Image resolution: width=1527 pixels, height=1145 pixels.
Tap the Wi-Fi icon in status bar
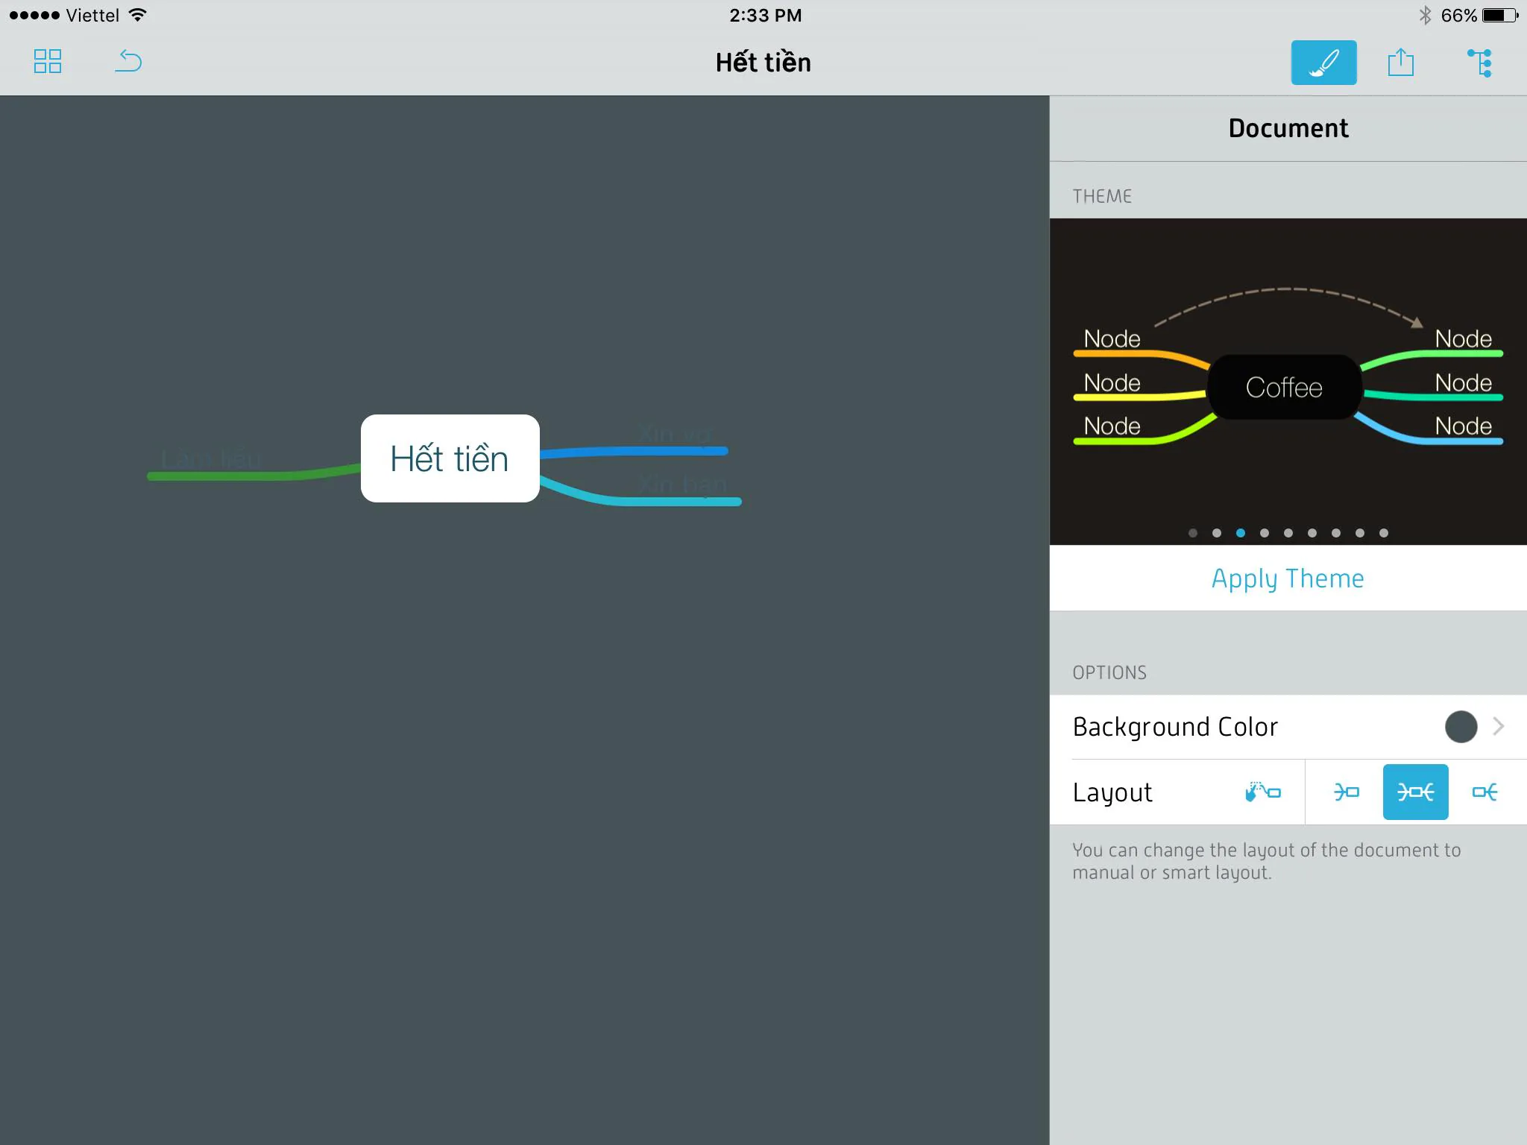(x=138, y=15)
